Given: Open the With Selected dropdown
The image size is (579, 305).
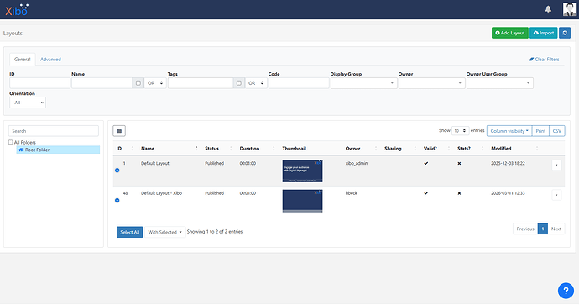Looking at the screenshot, I should 165,232.
